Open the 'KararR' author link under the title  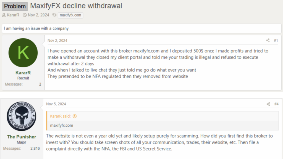13,15
